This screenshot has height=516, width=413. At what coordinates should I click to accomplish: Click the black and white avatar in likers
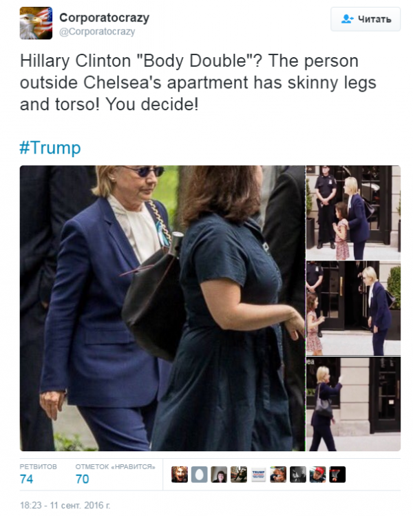click(x=298, y=475)
